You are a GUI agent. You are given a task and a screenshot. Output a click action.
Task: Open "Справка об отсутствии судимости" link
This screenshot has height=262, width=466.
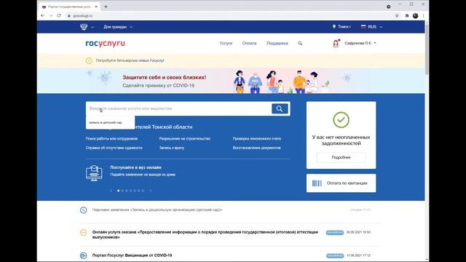click(114, 148)
